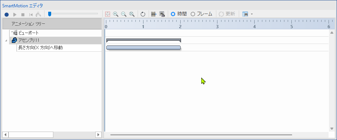Collapse the アセンブリ11 tree node

[6, 40]
